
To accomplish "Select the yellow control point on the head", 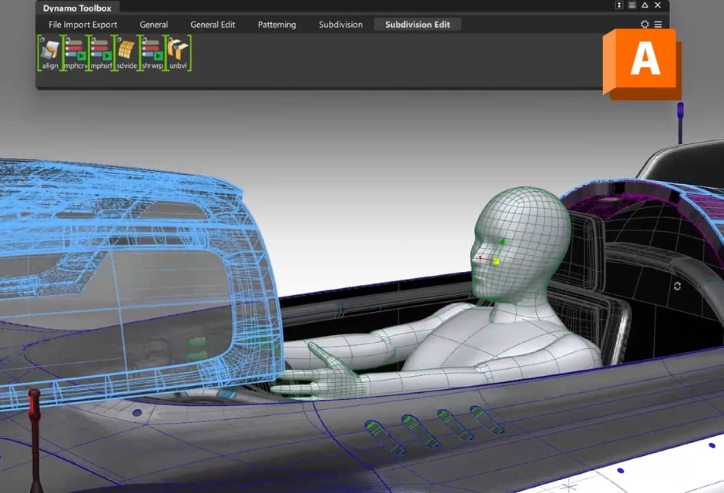I will click(497, 260).
